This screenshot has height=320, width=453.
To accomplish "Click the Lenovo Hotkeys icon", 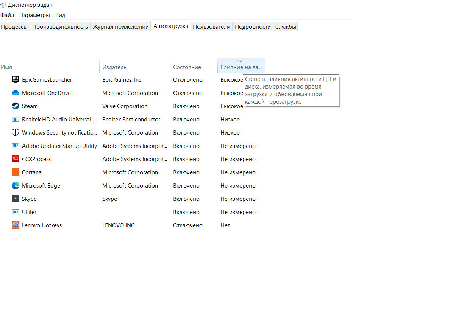I will tap(15, 225).
